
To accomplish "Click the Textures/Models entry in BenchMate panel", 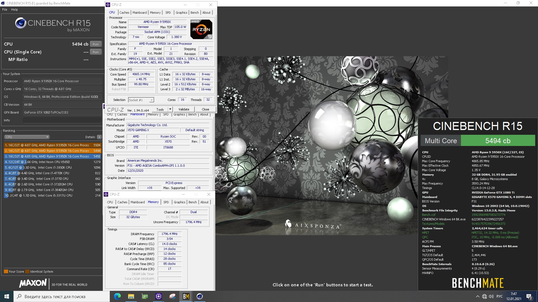I will click(x=433, y=224).
